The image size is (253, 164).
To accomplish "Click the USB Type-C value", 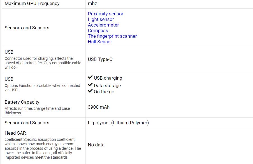I will click(100, 59).
